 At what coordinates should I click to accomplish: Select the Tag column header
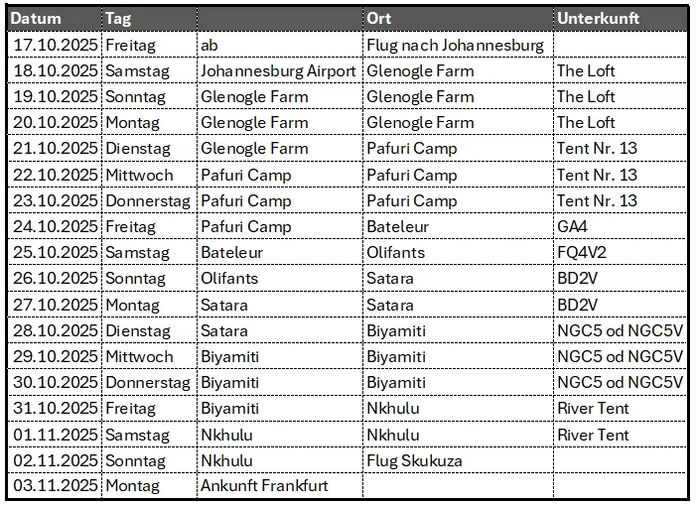[x=149, y=19]
